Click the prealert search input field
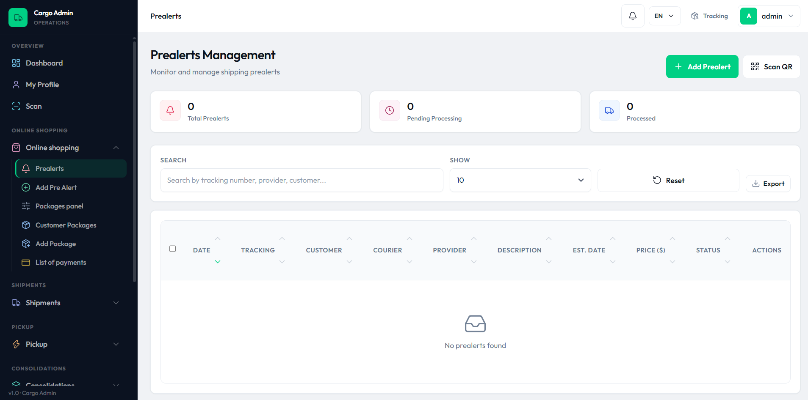 coord(302,180)
